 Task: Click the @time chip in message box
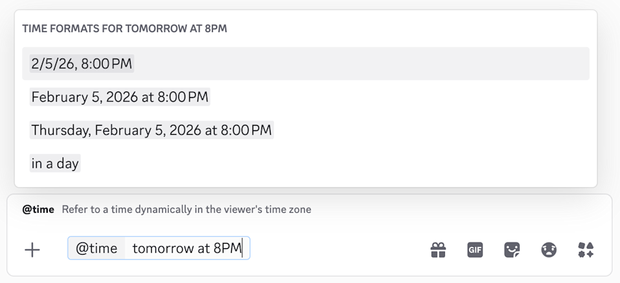click(x=96, y=248)
